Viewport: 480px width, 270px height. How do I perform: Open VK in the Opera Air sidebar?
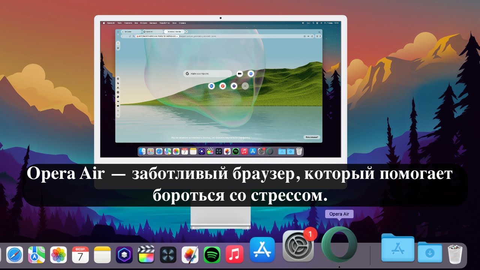pyautogui.click(x=118, y=102)
